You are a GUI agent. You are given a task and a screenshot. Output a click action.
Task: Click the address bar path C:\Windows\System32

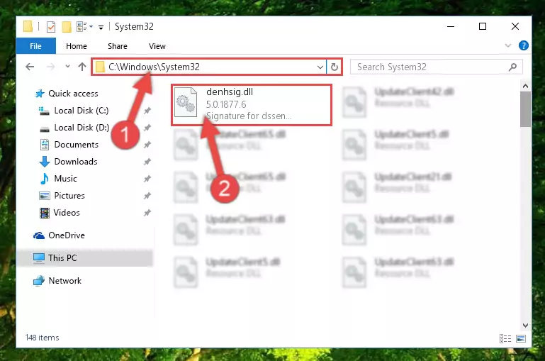click(154, 67)
